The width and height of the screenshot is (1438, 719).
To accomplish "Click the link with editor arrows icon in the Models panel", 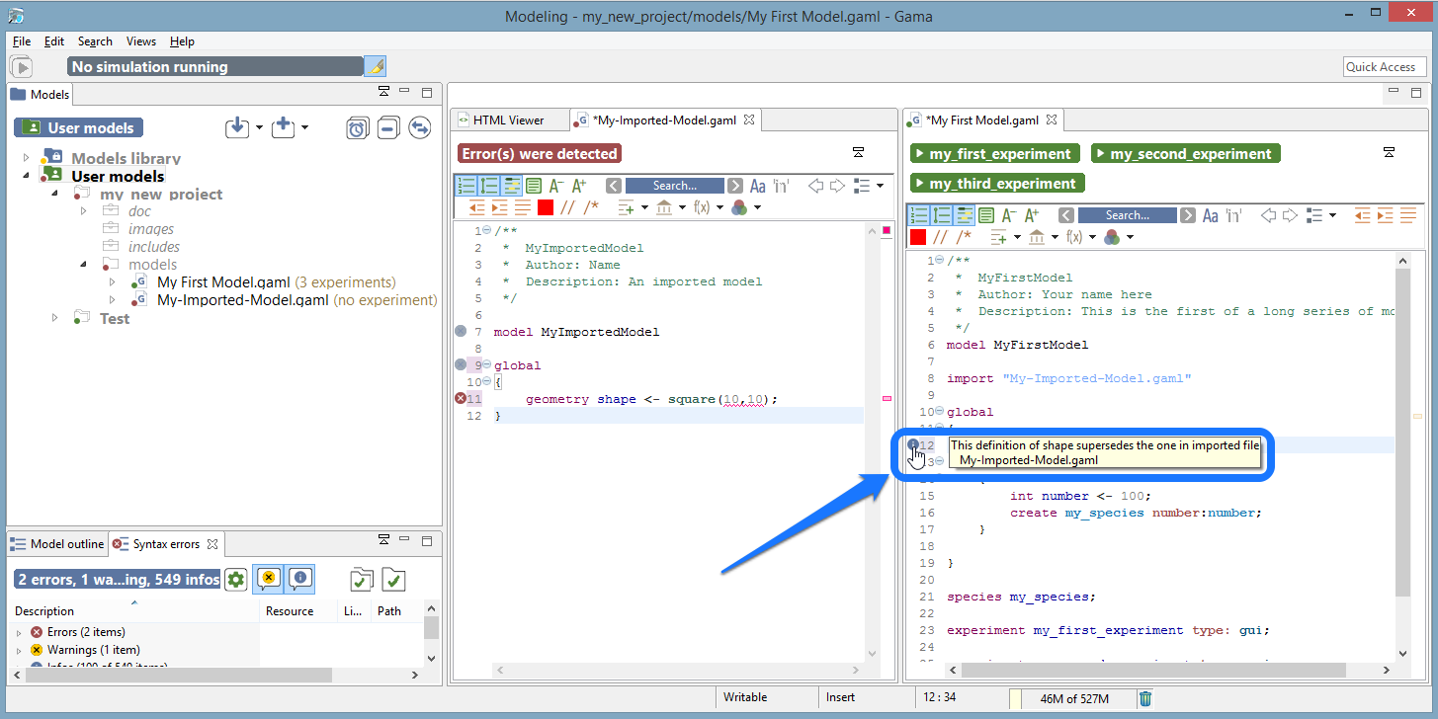I will tap(420, 128).
